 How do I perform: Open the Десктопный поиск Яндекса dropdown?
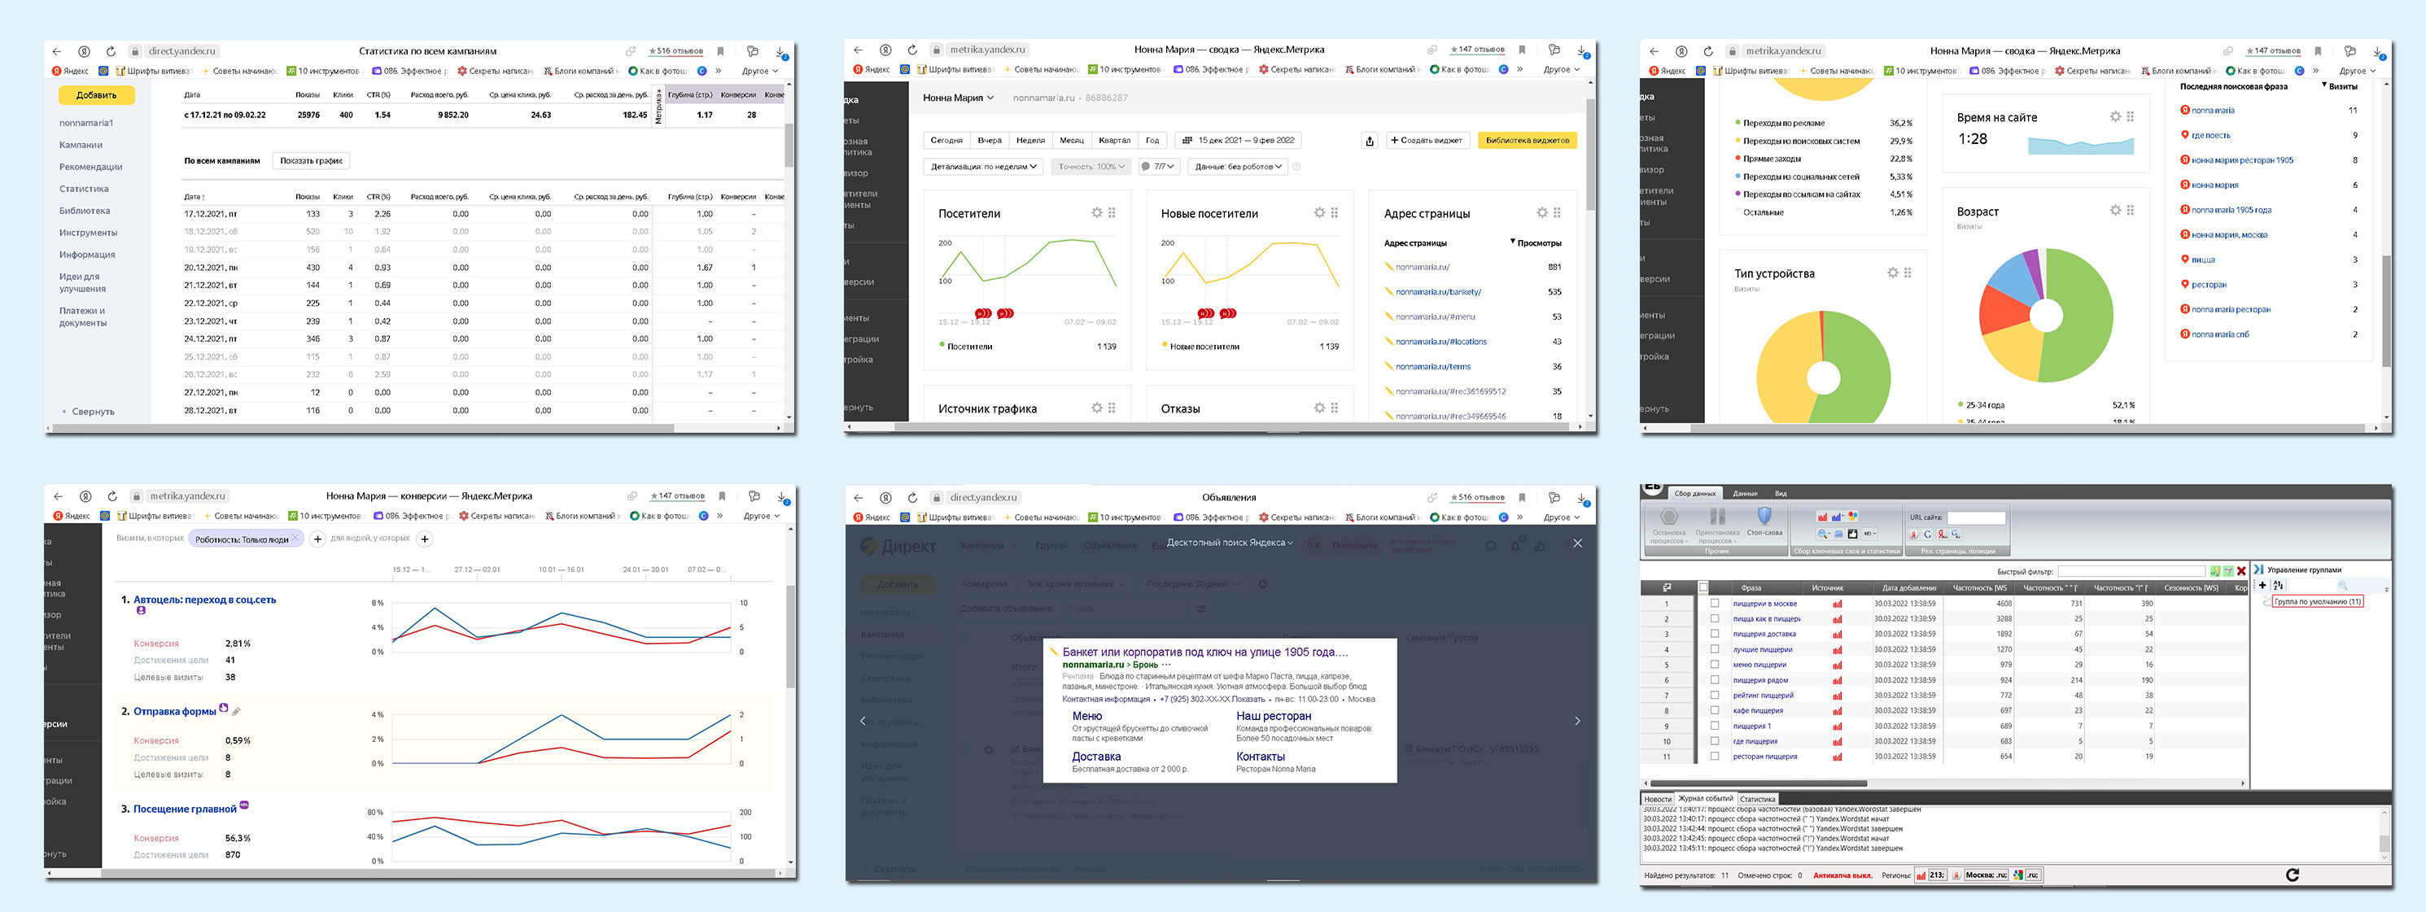[x=1229, y=543]
